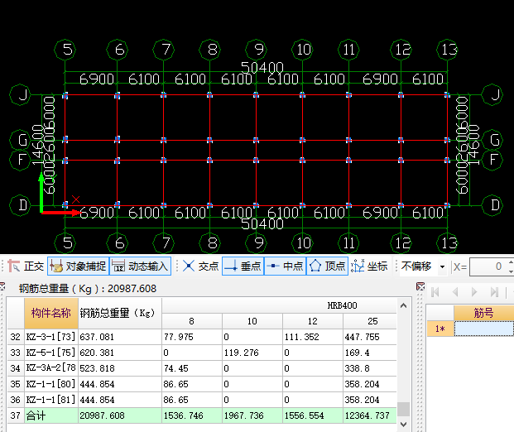Click the X= coordinate input field
The image size is (514, 432).
tap(489, 266)
